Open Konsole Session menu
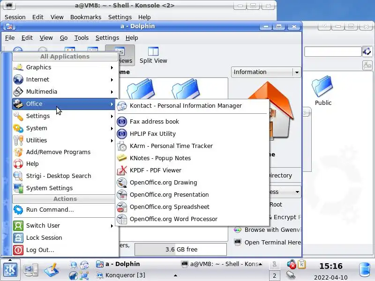The image size is (375, 281). click(x=15, y=17)
